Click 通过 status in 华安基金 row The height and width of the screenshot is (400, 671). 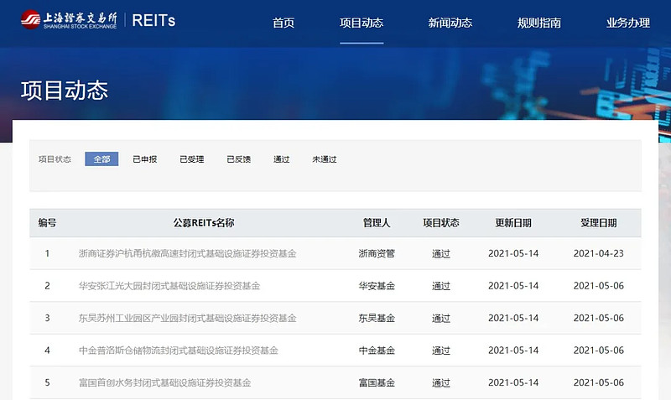[441, 286]
